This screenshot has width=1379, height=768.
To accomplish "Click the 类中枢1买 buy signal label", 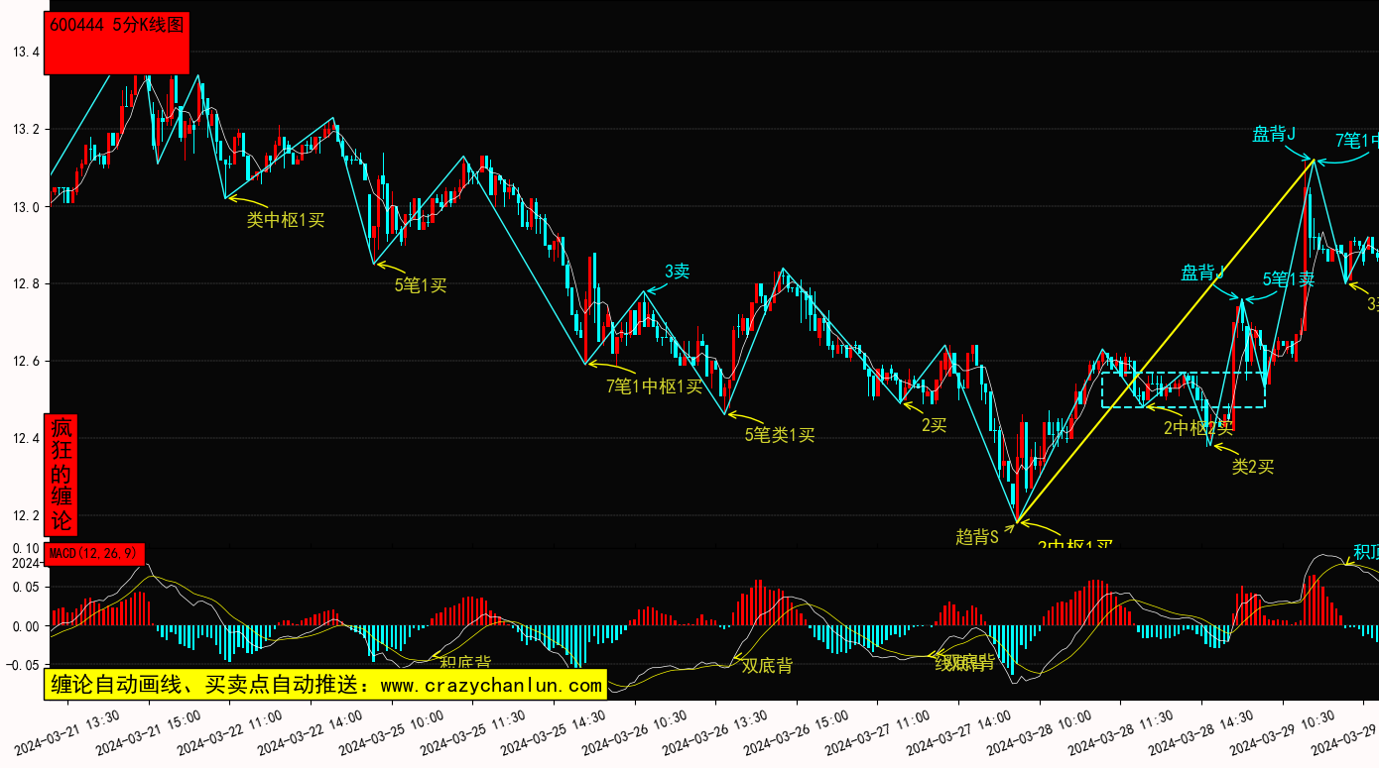I will coord(285,220).
